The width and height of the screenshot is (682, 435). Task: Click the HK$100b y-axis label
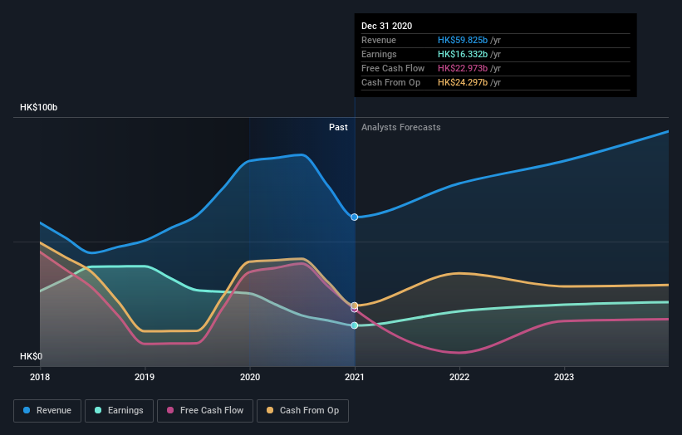[39, 107]
